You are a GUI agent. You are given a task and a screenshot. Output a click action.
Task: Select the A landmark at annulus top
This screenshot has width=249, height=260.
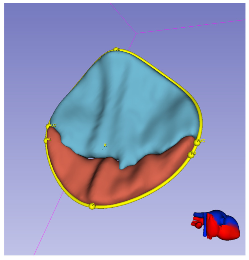[x=116, y=49]
